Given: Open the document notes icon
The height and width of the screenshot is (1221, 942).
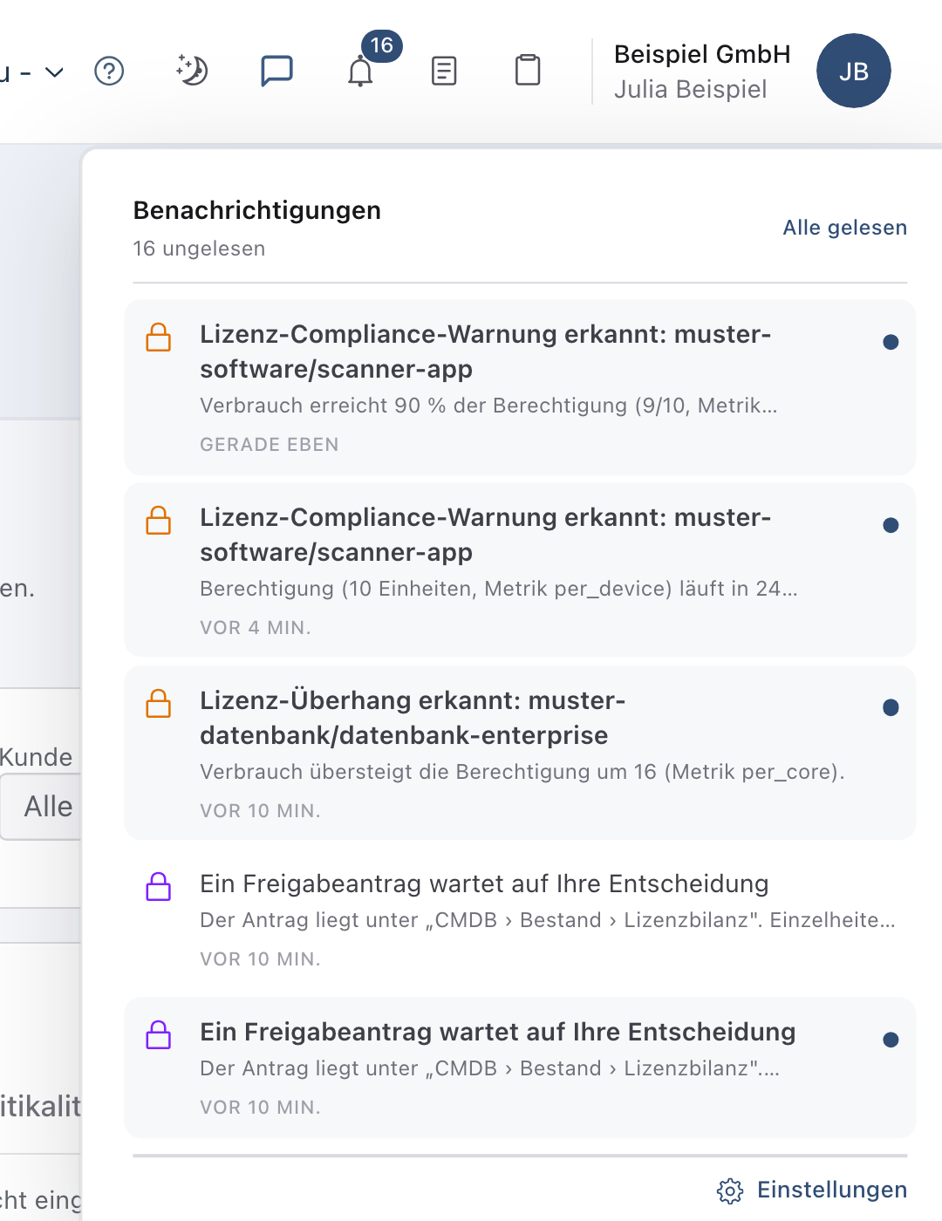Looking at the screenshot, I should click(x=444, y=71).
